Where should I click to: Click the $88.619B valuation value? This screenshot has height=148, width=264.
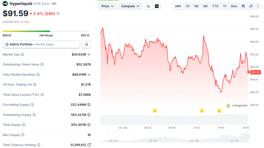79,74
